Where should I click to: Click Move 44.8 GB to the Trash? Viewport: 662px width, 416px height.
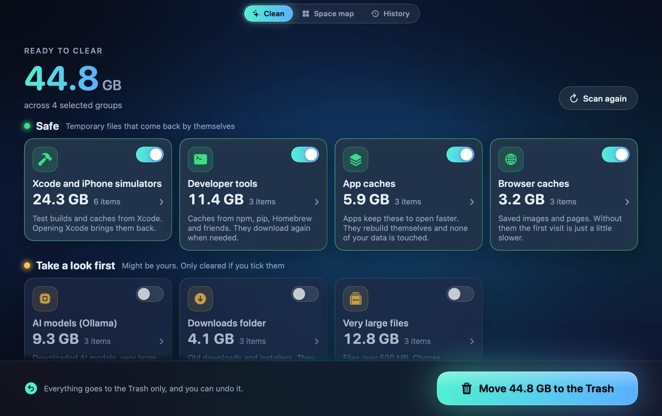[537, 388]
